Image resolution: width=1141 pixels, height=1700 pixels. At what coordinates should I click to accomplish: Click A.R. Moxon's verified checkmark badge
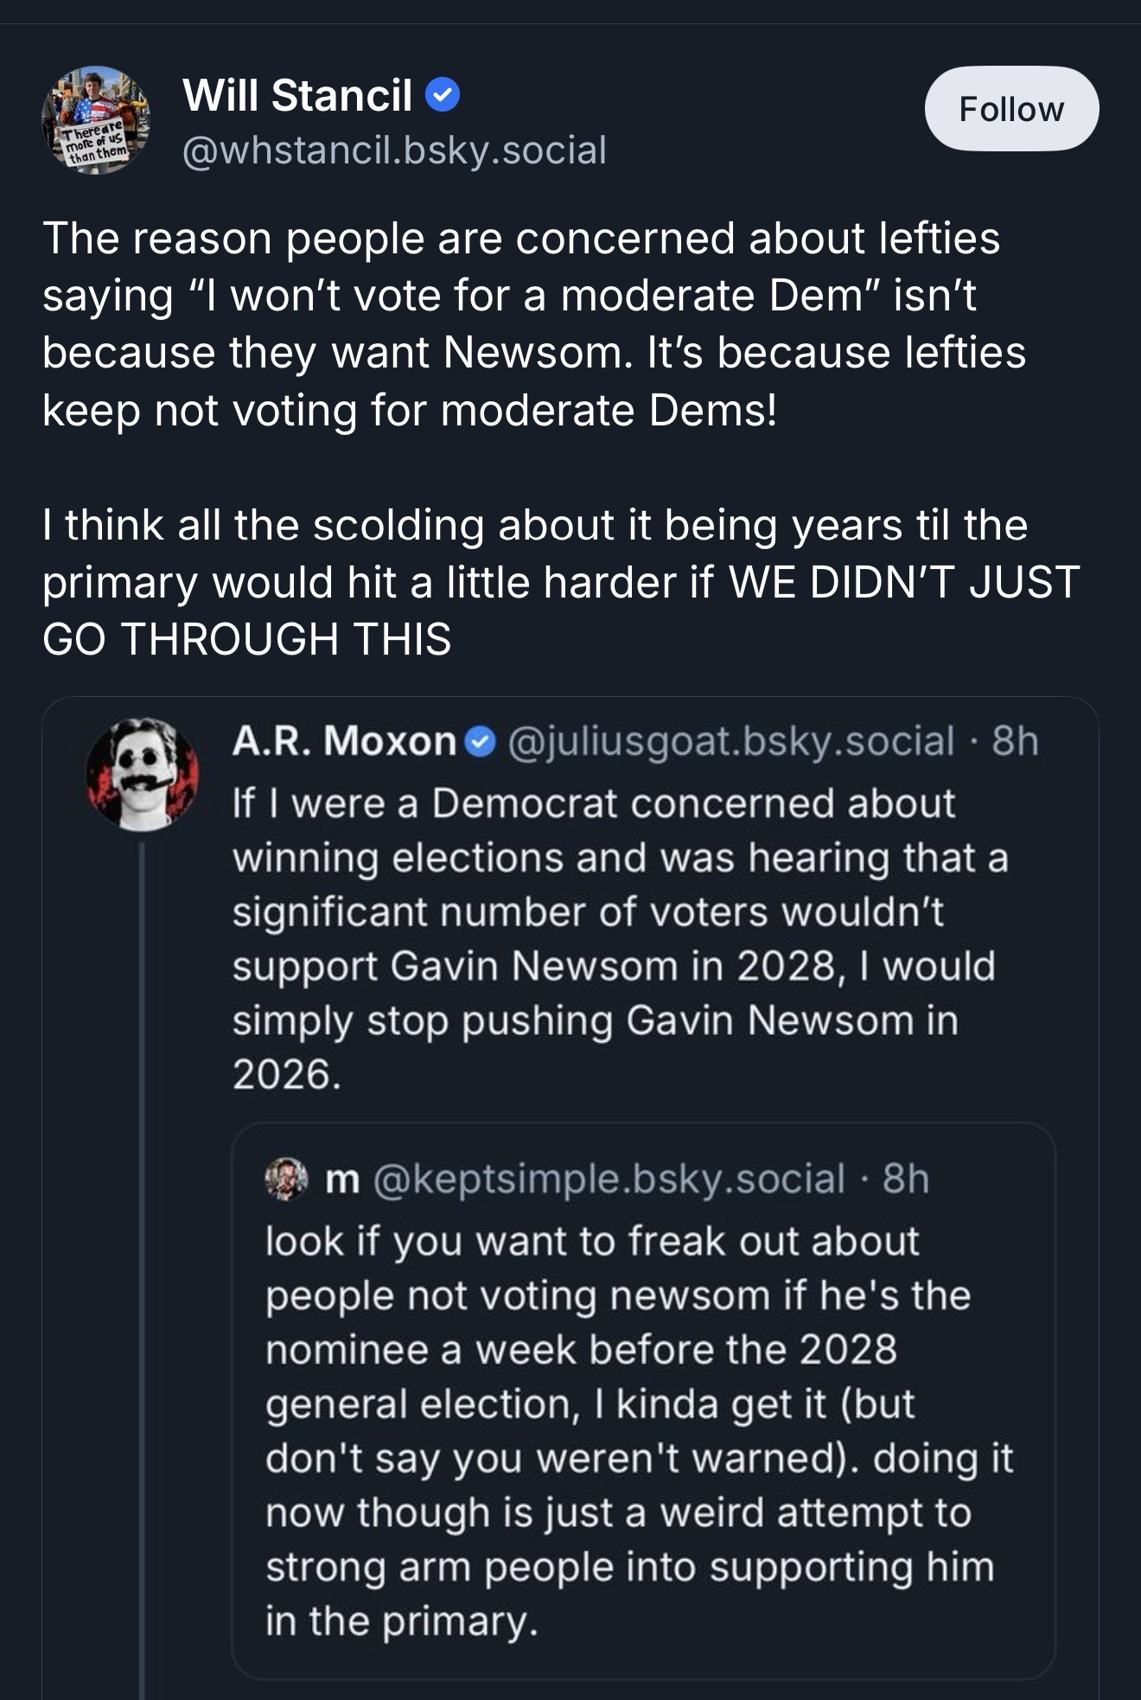480,742
